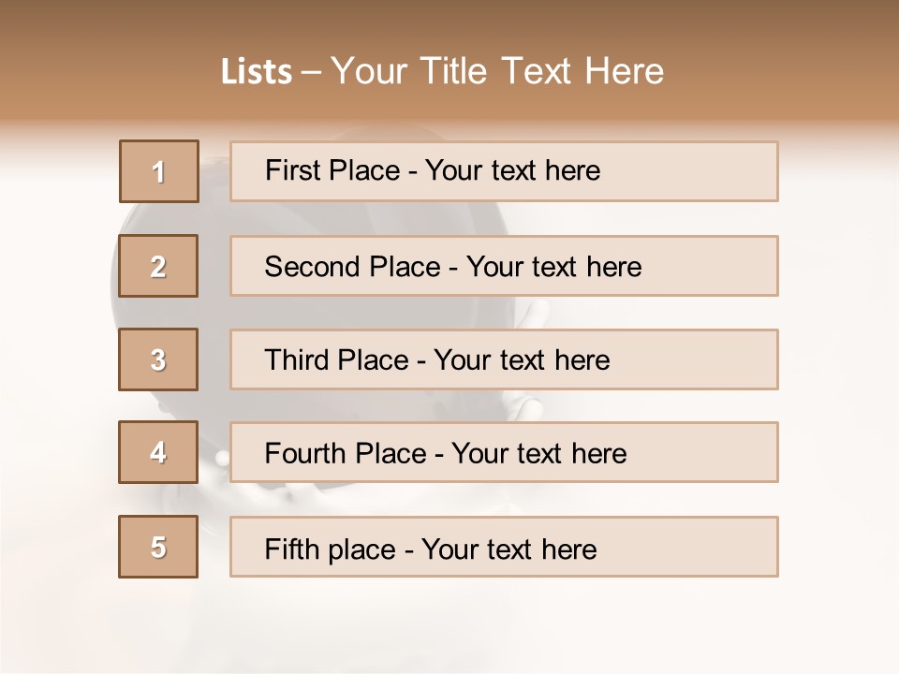The height and width of the screenshot is (674, 899).
Task: Click the number 3 box
Action: point(159,359)
